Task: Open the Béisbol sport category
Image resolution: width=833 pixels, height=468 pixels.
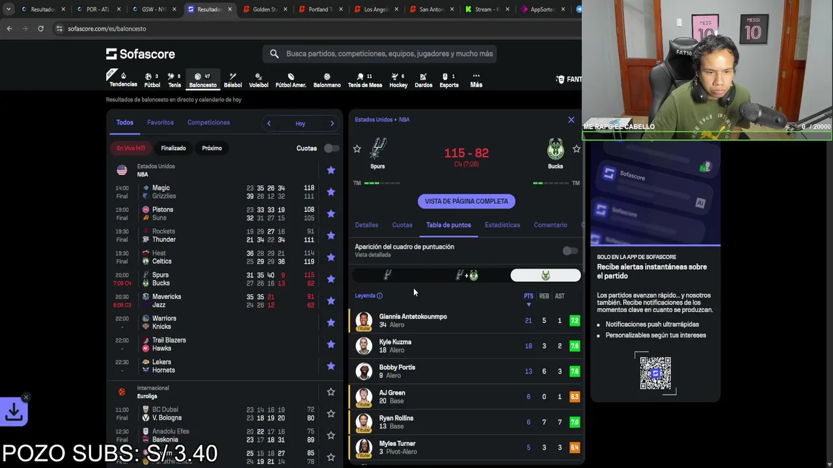Action: [x=232, y=80]
